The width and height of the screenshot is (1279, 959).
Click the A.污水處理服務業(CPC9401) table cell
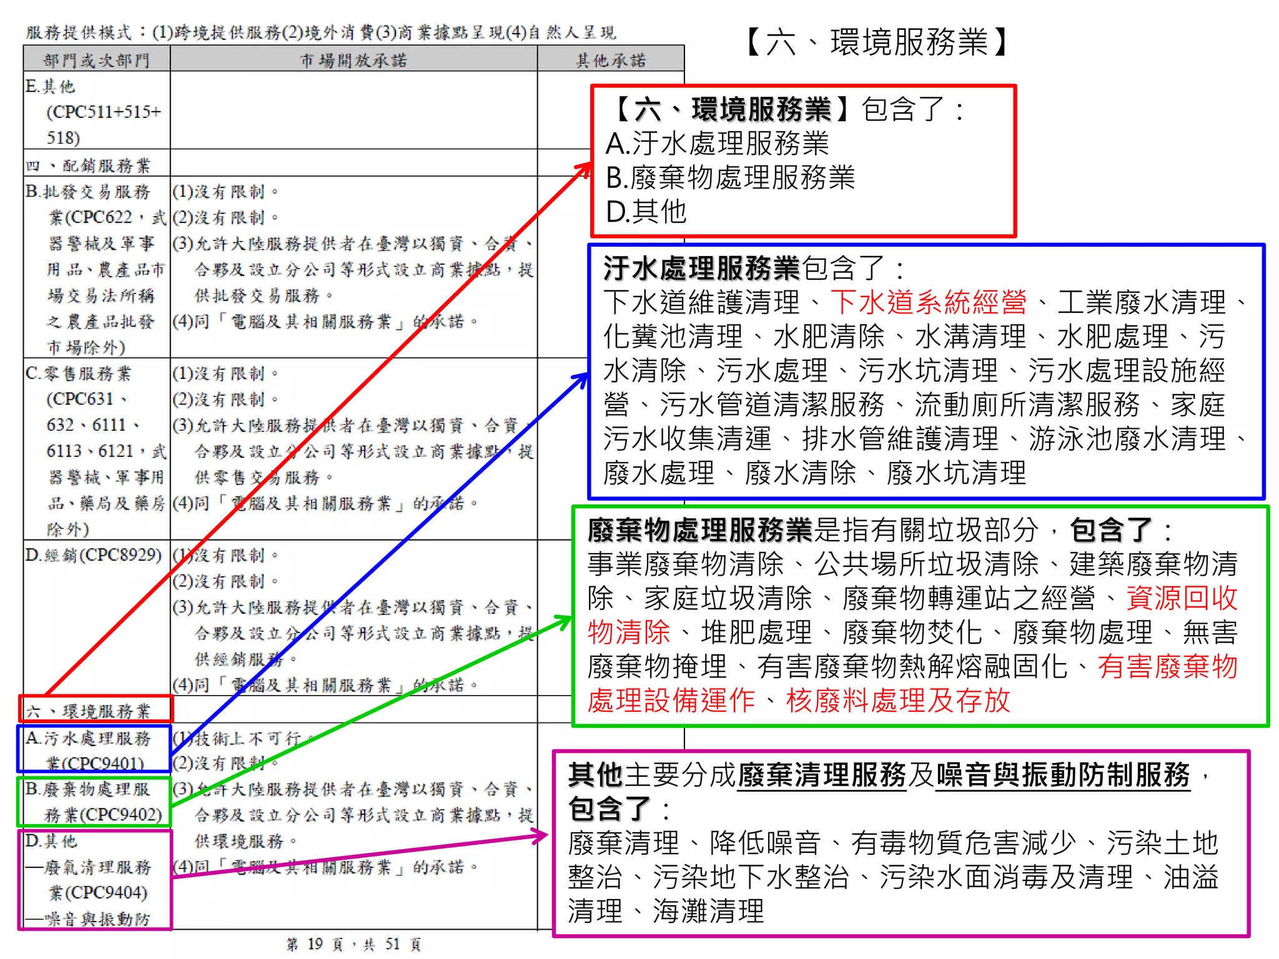pyautogui.click(x=94, y=750)
